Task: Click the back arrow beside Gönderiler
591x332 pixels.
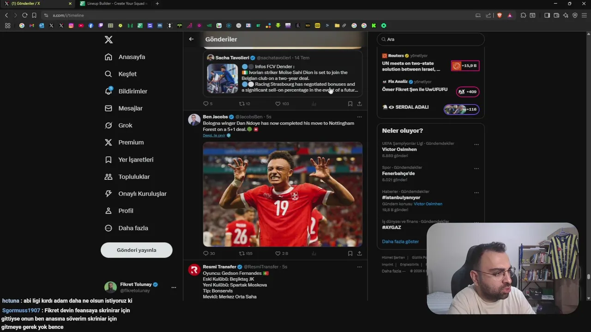Action: click(x=191, y=39)
